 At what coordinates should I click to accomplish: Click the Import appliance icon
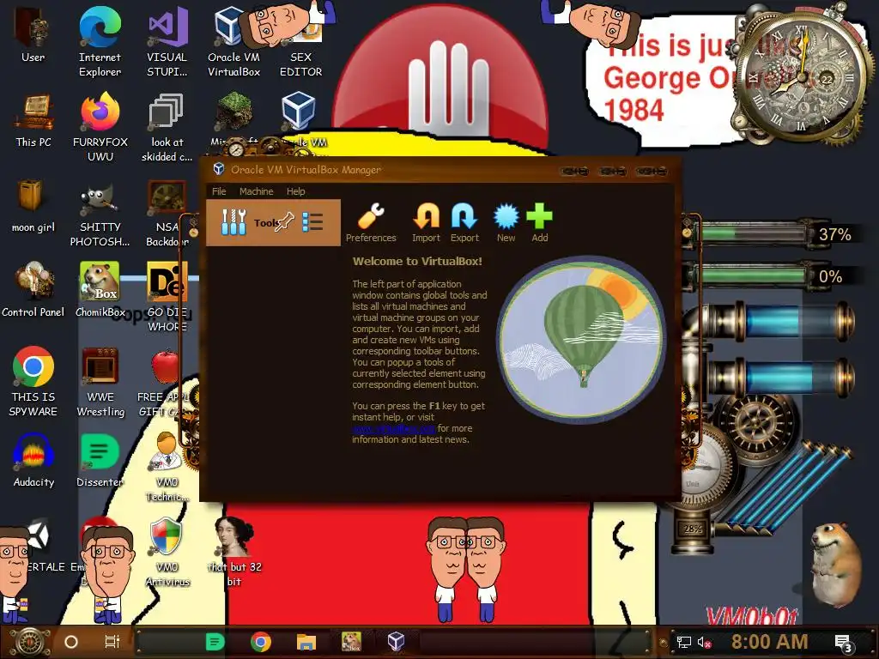tap(426, 222)
